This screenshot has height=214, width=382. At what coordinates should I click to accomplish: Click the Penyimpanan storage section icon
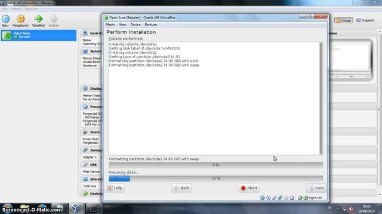coord(85,107)
